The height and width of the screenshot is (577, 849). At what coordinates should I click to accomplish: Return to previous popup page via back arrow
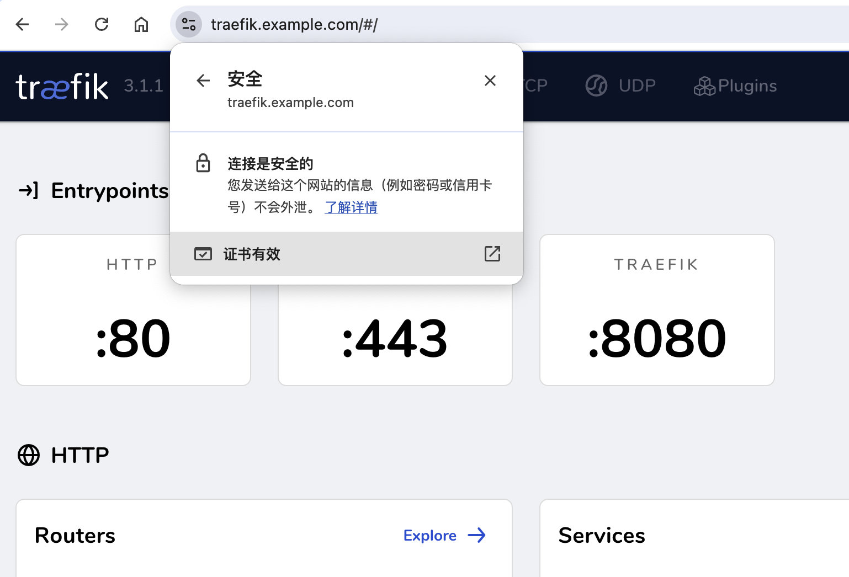[203, 81]
